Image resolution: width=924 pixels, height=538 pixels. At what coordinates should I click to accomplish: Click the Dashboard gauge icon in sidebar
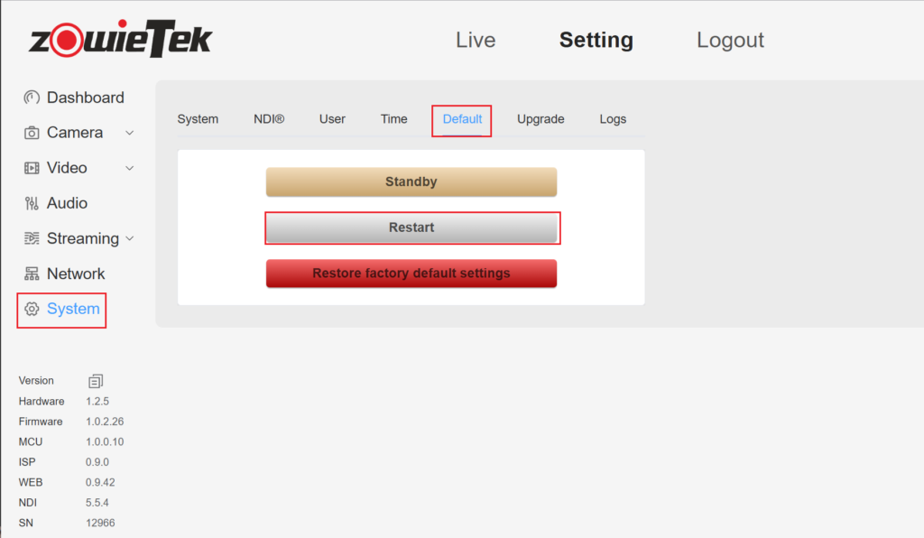32,97
